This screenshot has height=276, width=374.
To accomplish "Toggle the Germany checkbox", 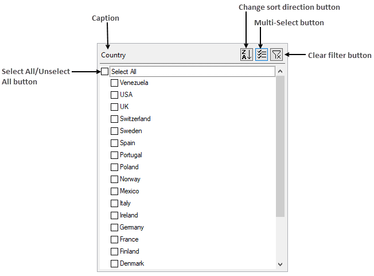I will [x=115, y=227].
